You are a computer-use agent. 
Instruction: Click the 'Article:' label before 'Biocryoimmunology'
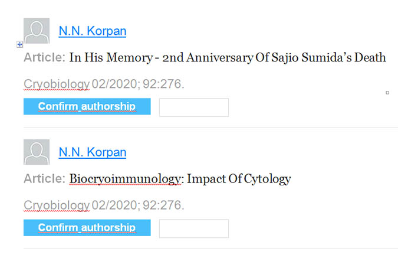44,178
